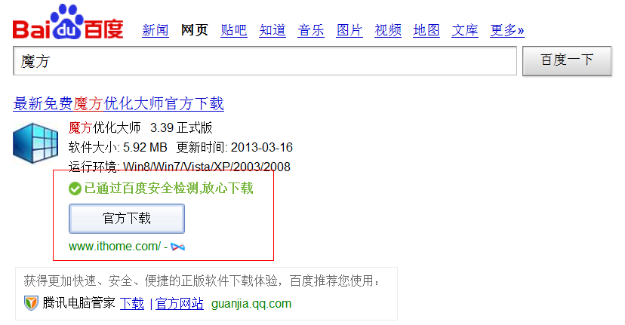Click the 已通过百度安全检测,放心下载 text

(x=168, y=189)
